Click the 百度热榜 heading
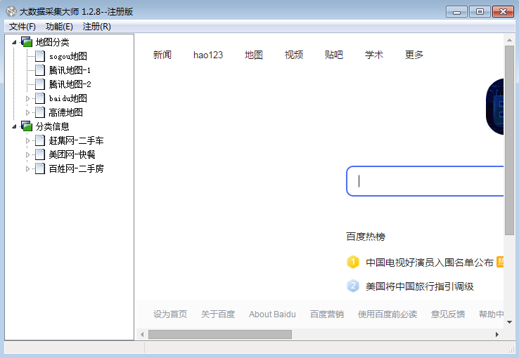Image resolution: width=519 pixels, height=358 pixels. (366, 237)
